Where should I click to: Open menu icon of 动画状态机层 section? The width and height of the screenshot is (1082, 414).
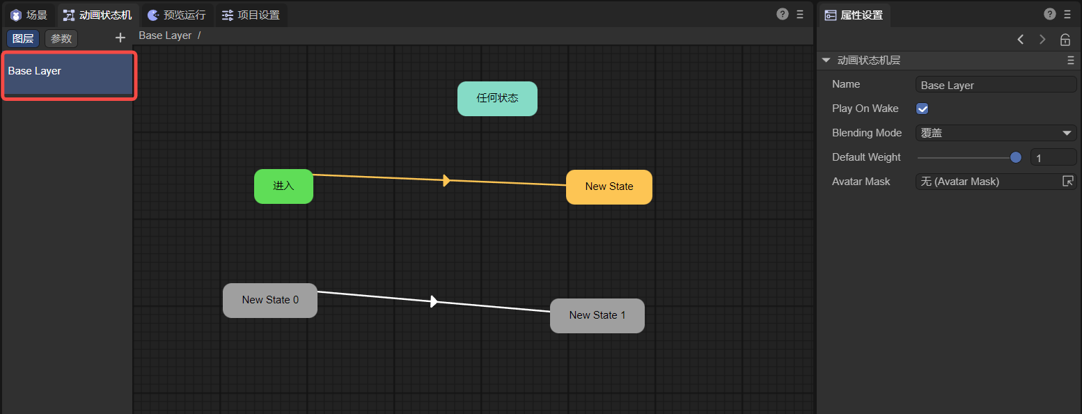coord(1071,61)
